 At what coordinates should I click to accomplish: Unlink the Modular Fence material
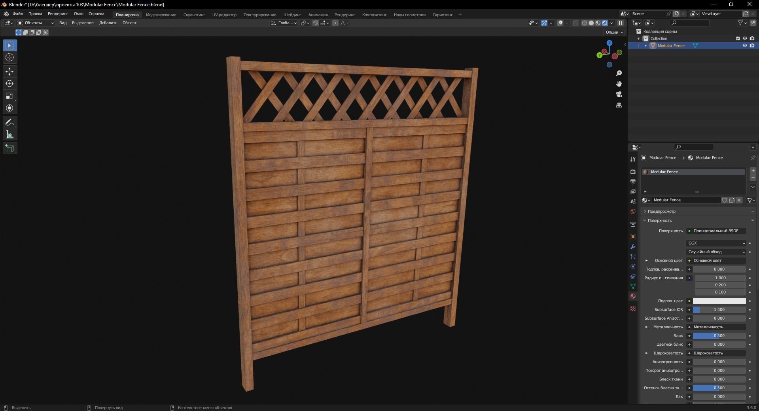pos(739,200)
